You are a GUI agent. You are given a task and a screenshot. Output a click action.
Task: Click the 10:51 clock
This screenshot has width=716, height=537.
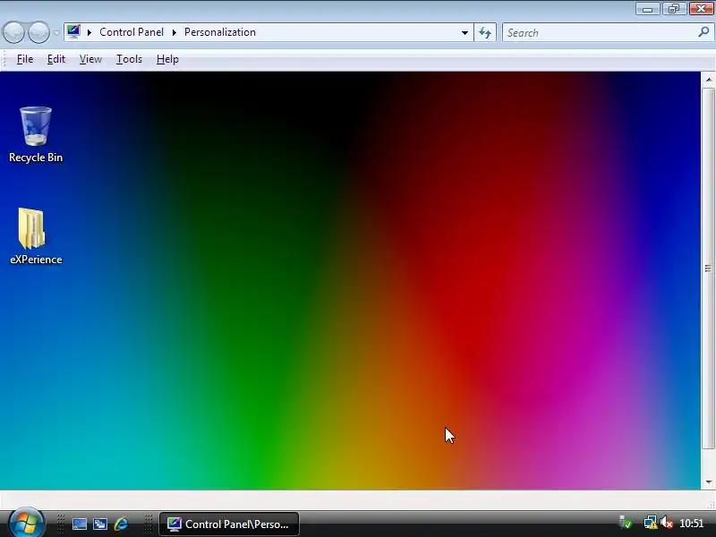(x=691, y=524)
